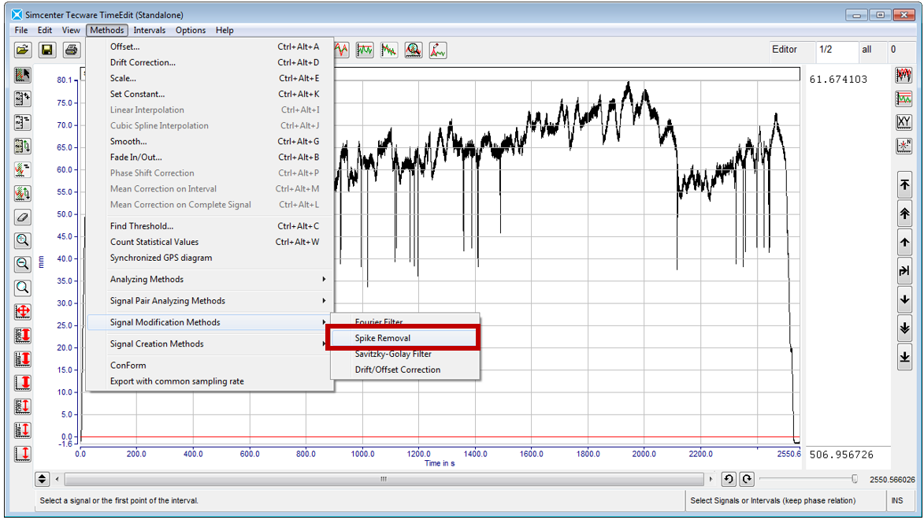924x520 pixels.
Task: Click the jump-to-top arrow button
Action: [x=904, y=185]
